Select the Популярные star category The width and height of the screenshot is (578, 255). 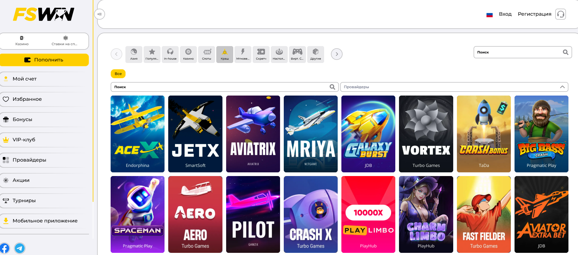tap(152, 54)
